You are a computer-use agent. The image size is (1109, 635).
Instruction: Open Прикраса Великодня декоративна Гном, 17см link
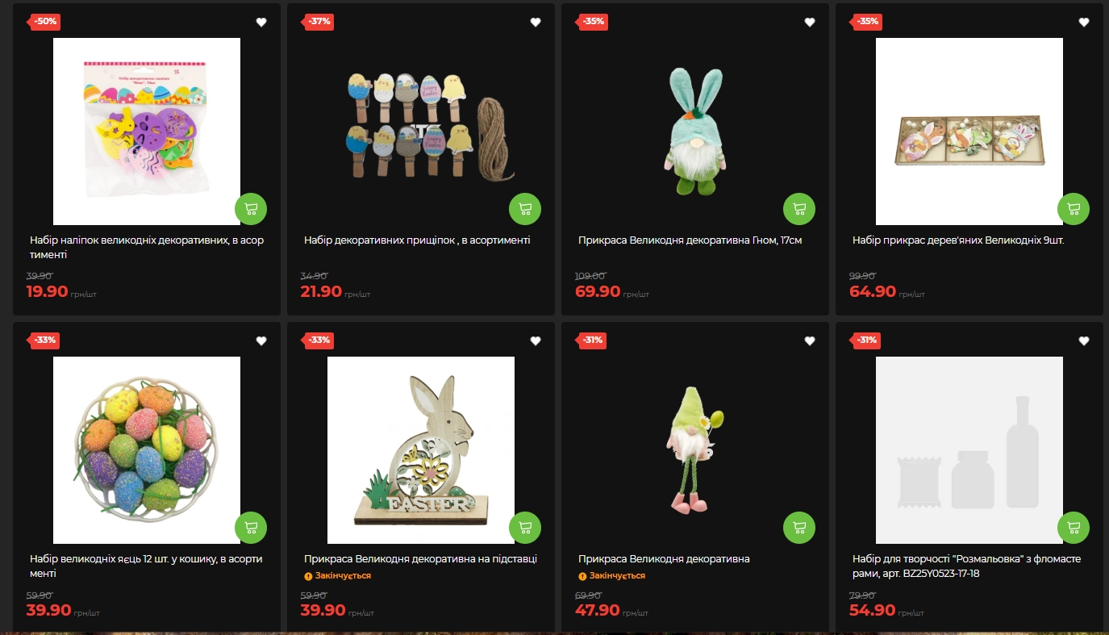690,240
